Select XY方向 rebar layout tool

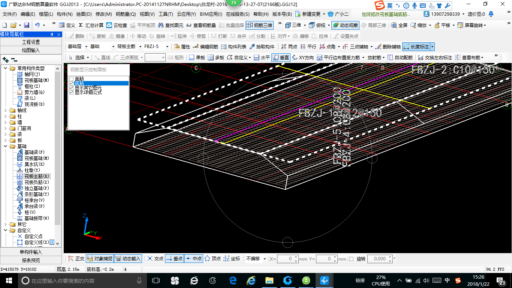(303, 57)
